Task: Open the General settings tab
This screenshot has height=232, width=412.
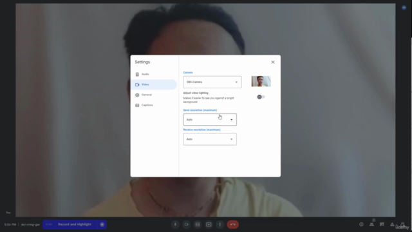Action: coord(154,95)
